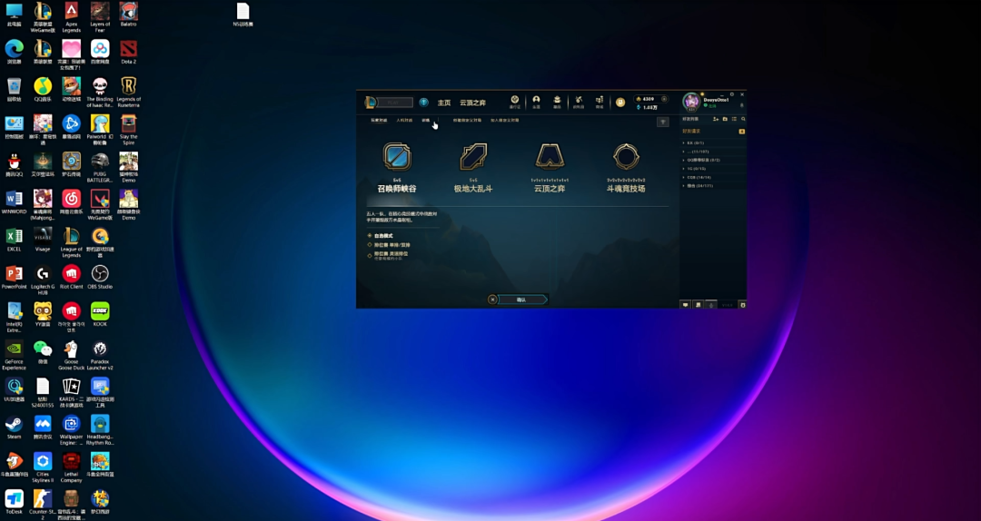Search friends with the magnifier icon
This screenshot has width=981, height=521.
(743, 119)
